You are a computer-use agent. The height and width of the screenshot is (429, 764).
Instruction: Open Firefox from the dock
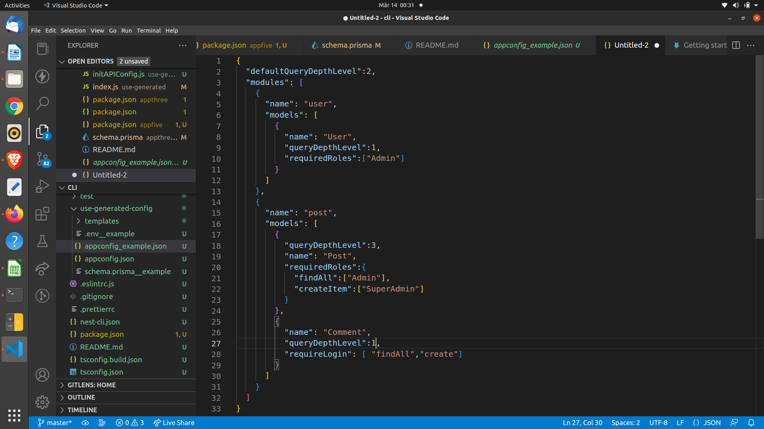[14, 214]
